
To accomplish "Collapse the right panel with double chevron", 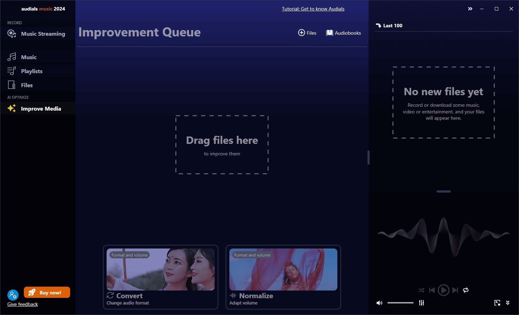I will pos(470,9).
